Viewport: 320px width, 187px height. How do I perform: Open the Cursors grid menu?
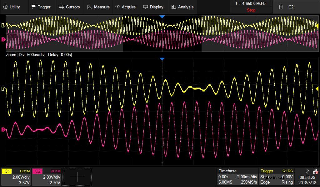pos(62,7)
